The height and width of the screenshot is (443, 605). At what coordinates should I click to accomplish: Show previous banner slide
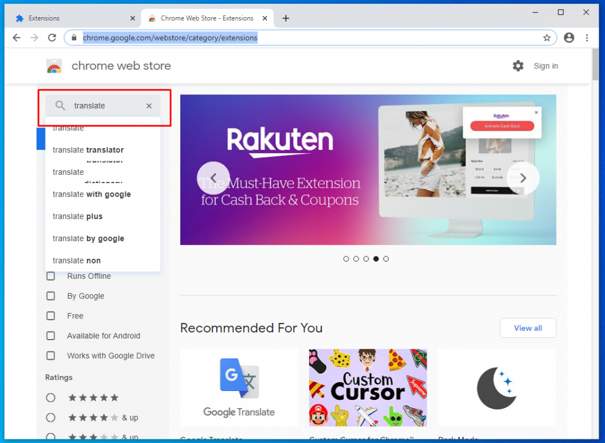click(x=213, y=178)
